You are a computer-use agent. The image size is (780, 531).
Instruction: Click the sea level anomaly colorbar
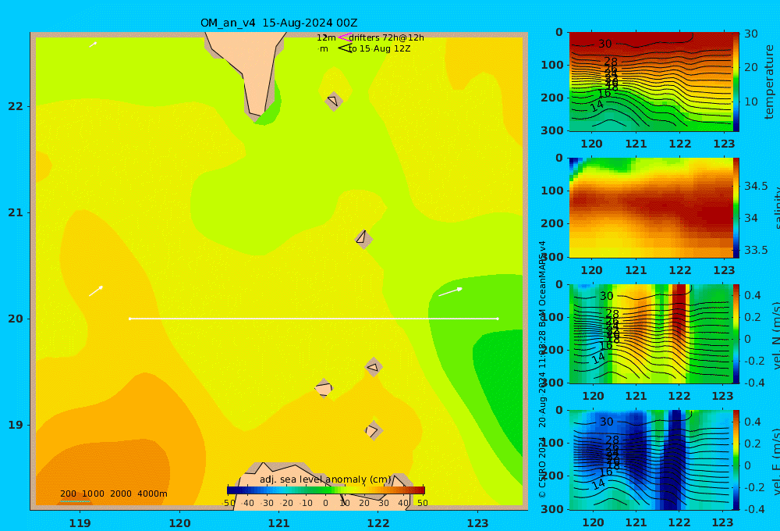(x=326, y=490)
